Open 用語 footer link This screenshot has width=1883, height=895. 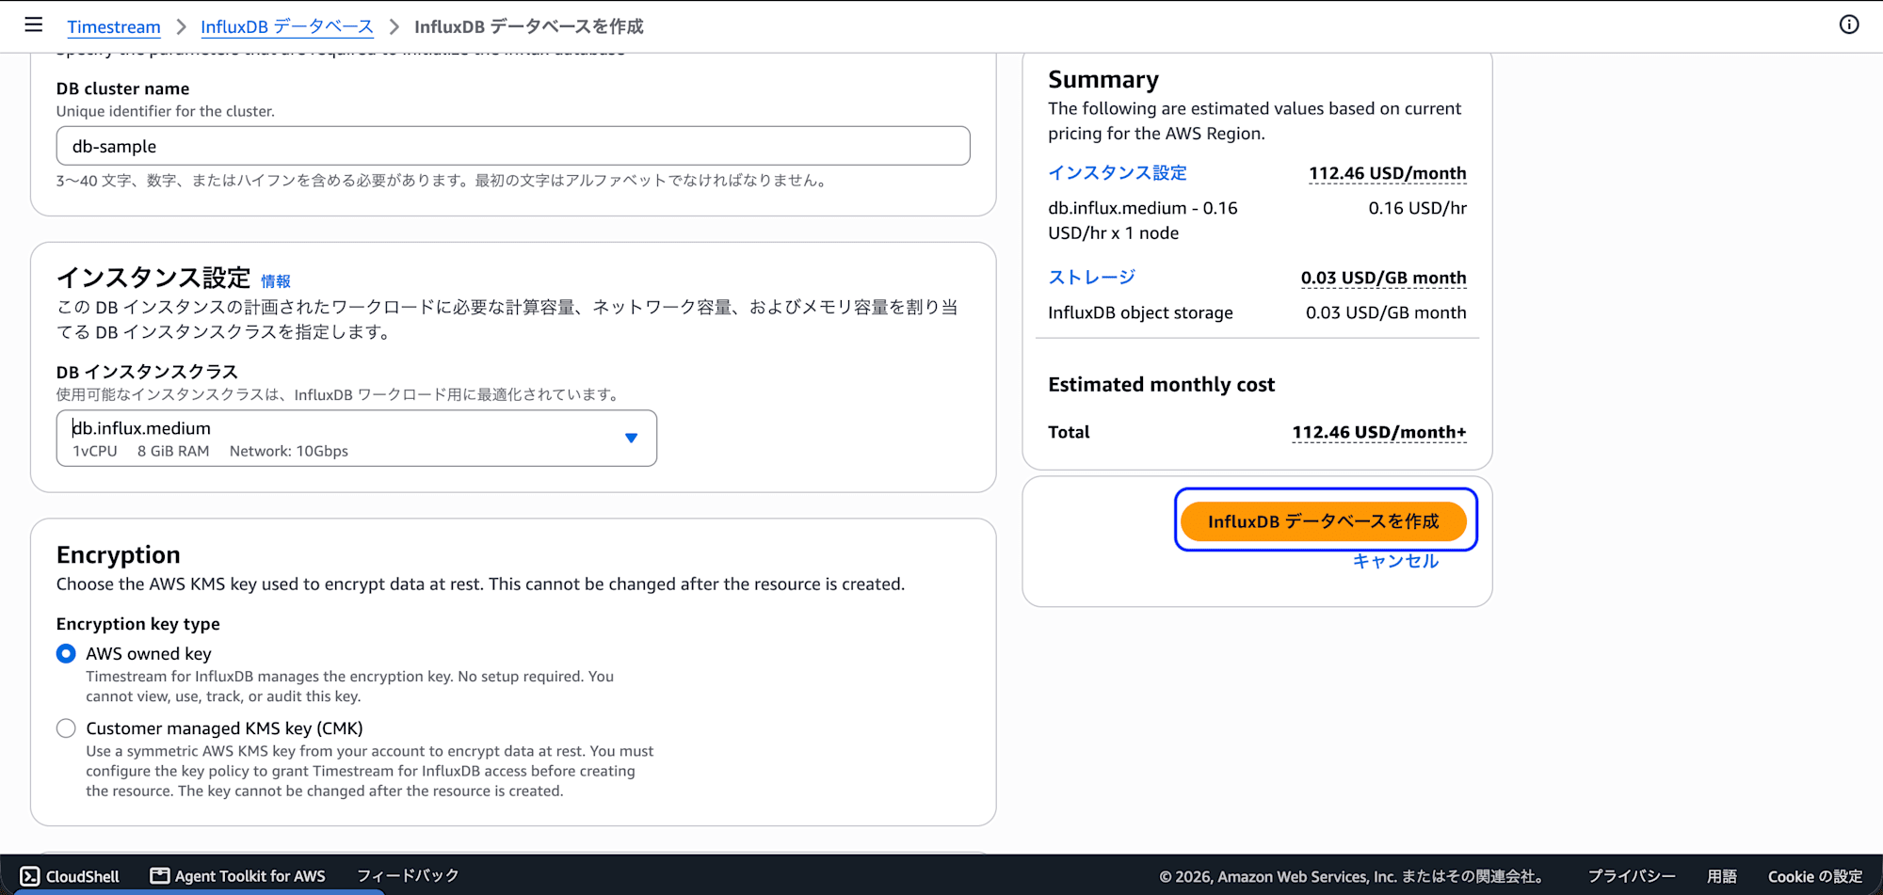click(x=1722, y=876)
